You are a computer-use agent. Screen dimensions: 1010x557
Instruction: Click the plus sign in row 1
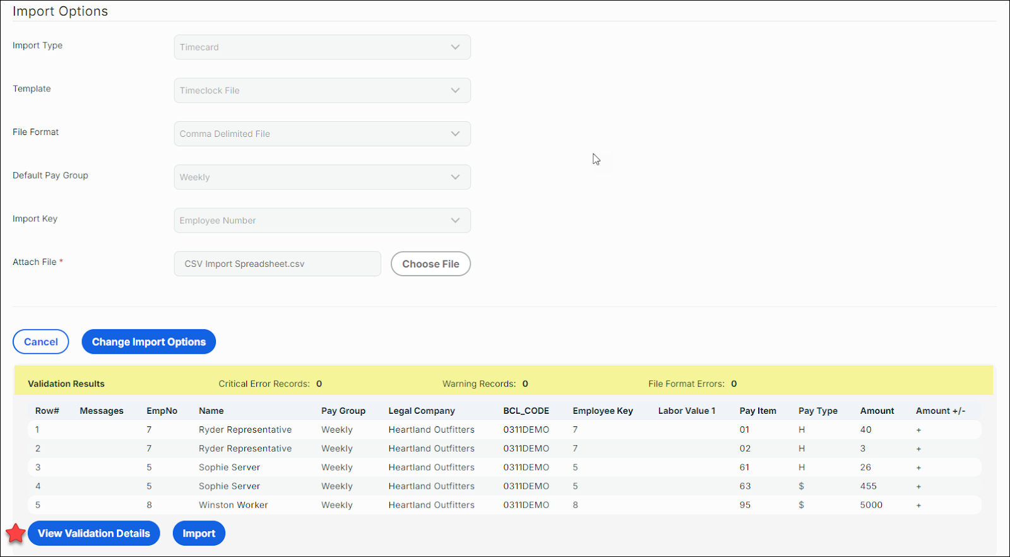pos(918,430)
